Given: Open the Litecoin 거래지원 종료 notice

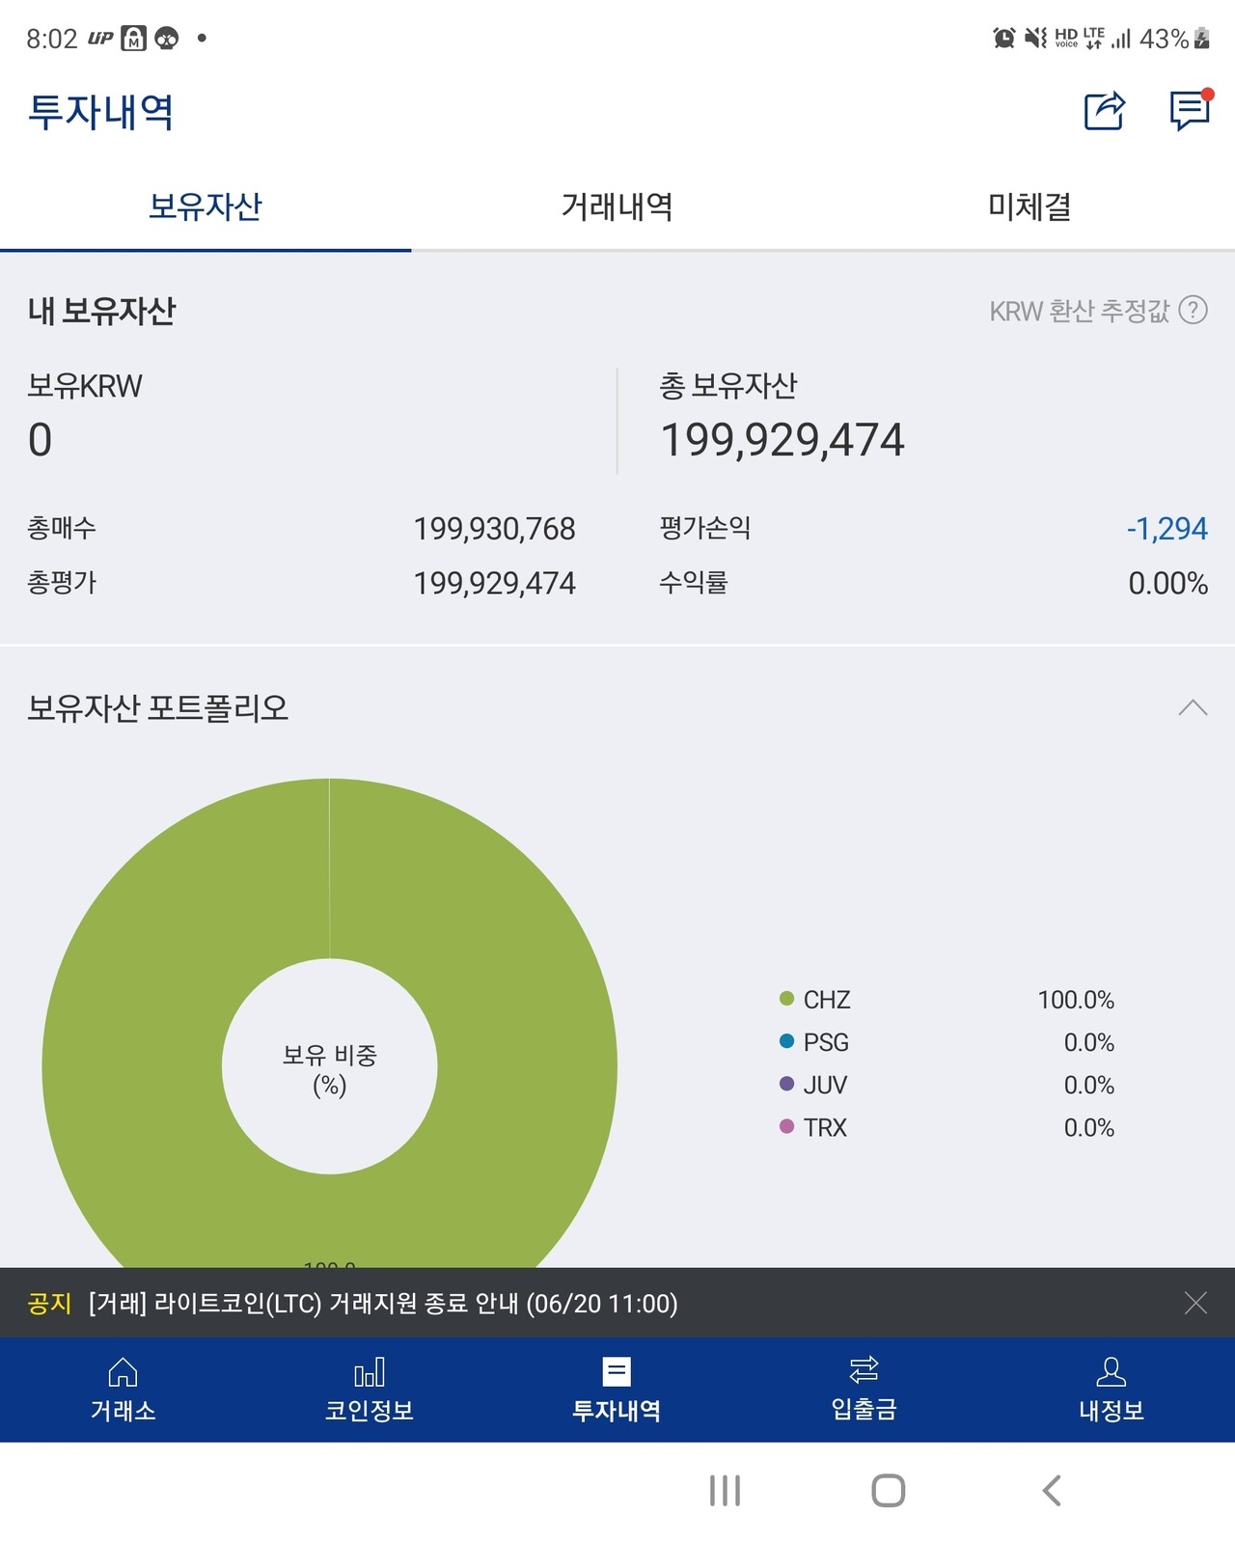Looking at the screenshot, I should [383, 1304].
